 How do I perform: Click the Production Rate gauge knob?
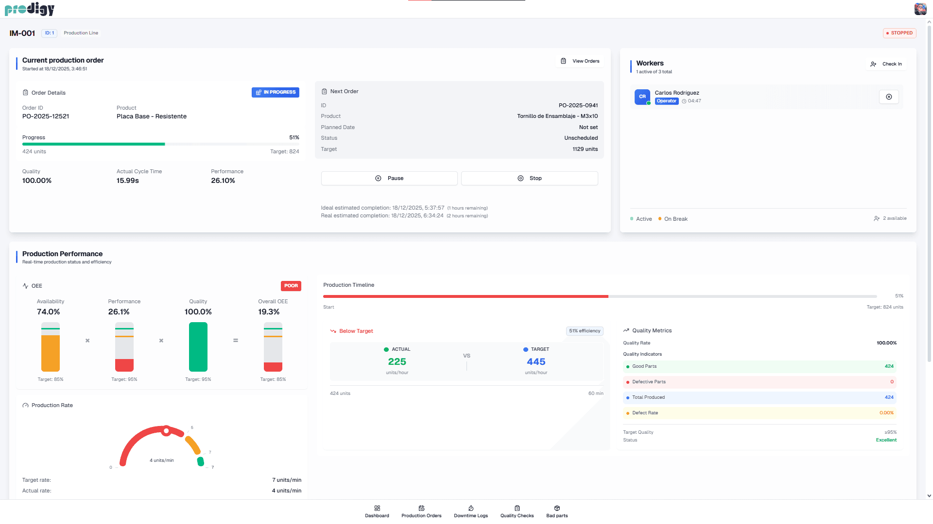tap(166, 430)
